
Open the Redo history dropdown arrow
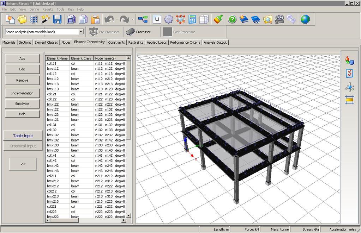coord(133,19)
